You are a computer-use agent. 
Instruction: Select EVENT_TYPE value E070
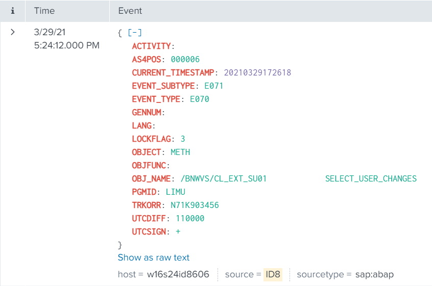(x=200, y=99)
